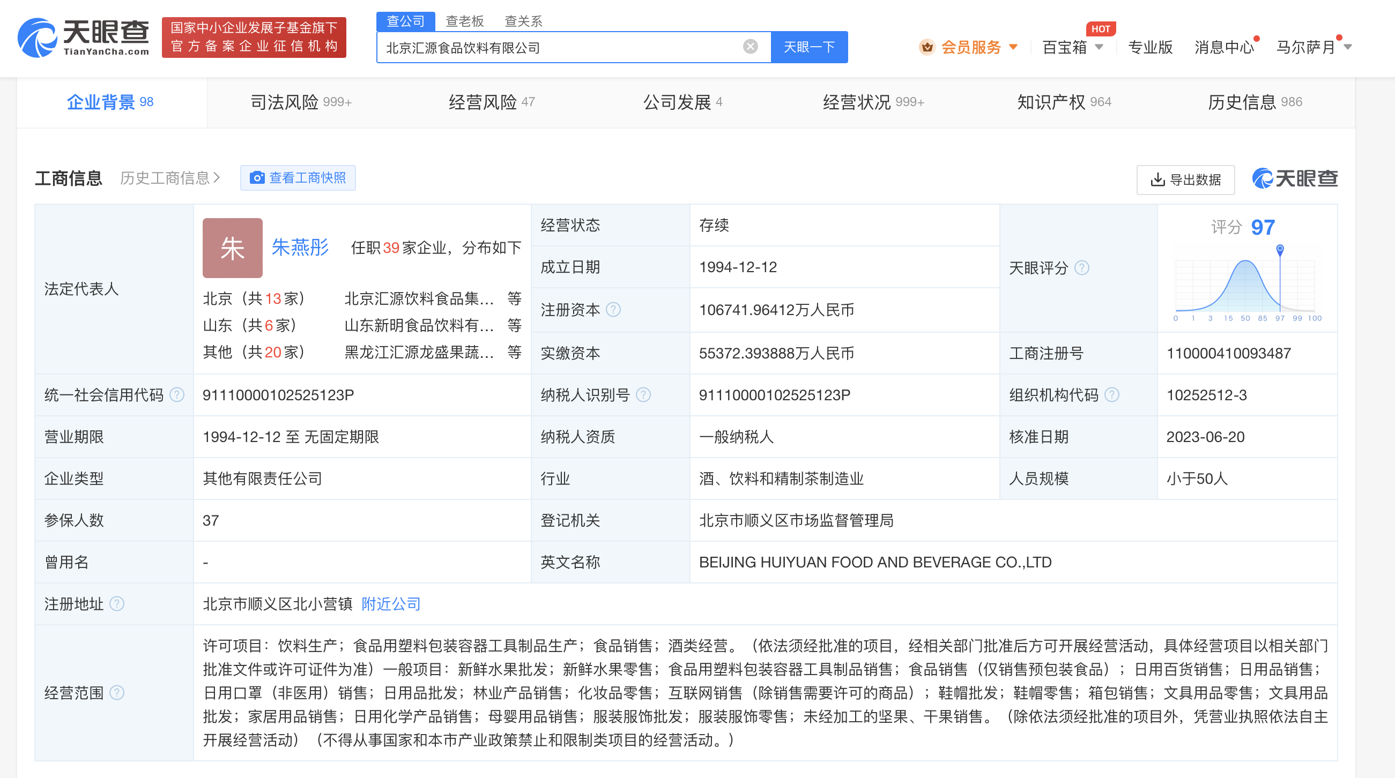Screen dimensions: 1395x778
Task: Click the red 国家中小企业发展子基金旗下 banner
Action: point(254,37)
